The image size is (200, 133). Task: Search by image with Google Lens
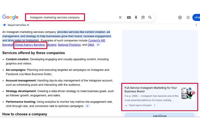[x=143, y=17]
